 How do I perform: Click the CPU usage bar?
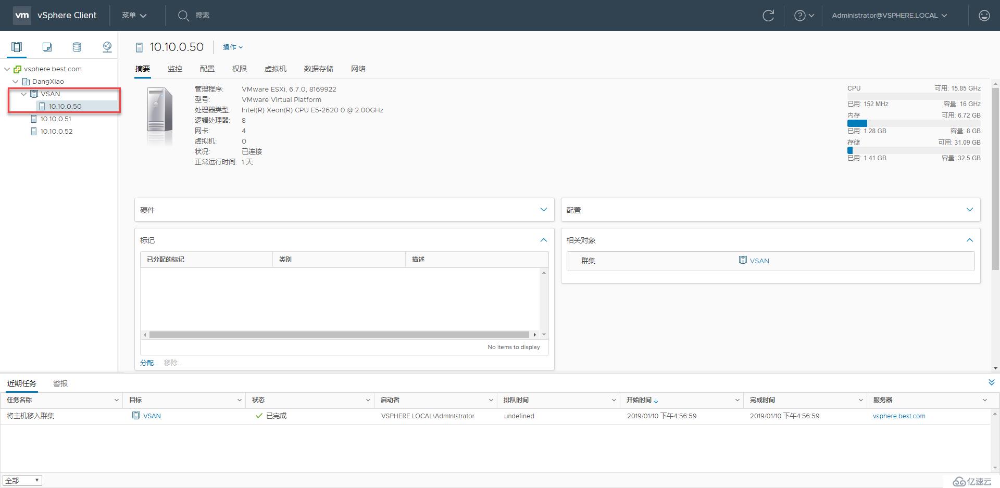tap(914, 96)
